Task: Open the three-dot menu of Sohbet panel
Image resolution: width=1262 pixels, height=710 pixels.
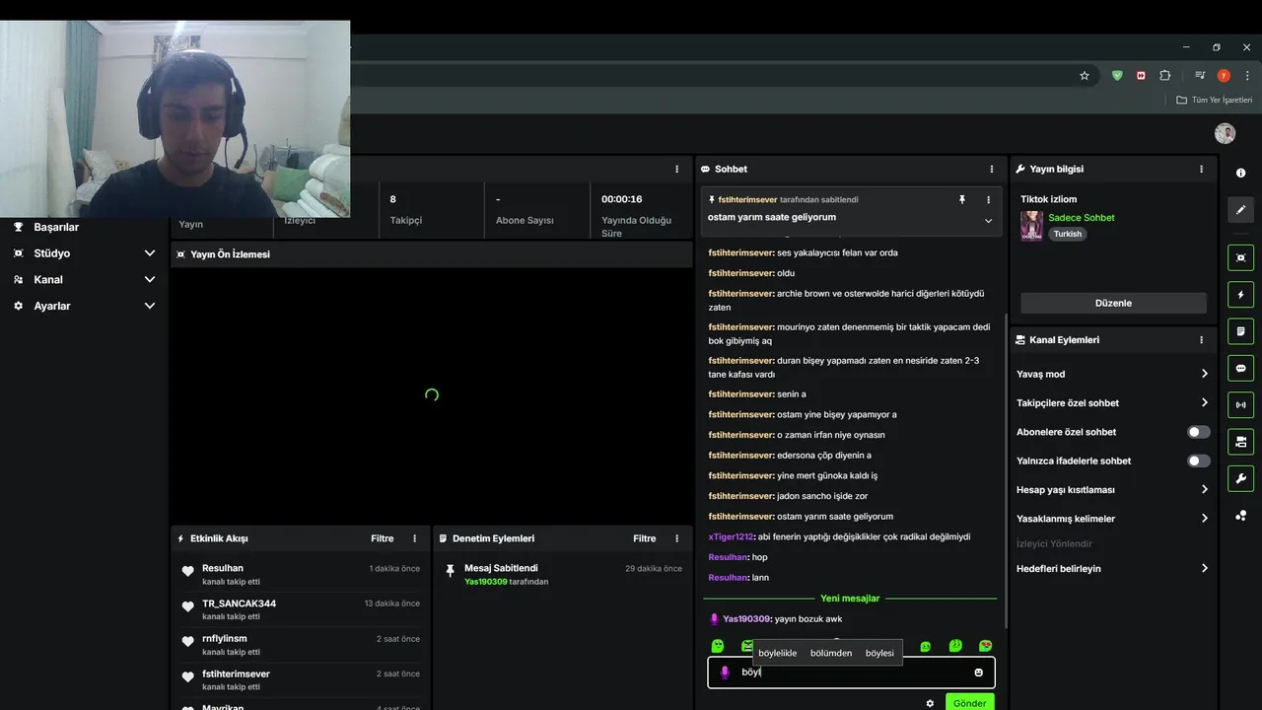Action: (x=992, y=169)
